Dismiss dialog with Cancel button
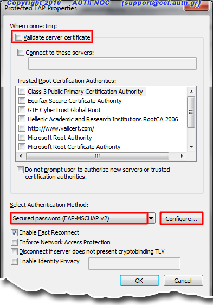Viewport: 213px width, 305px height. (x=183, y=281)
